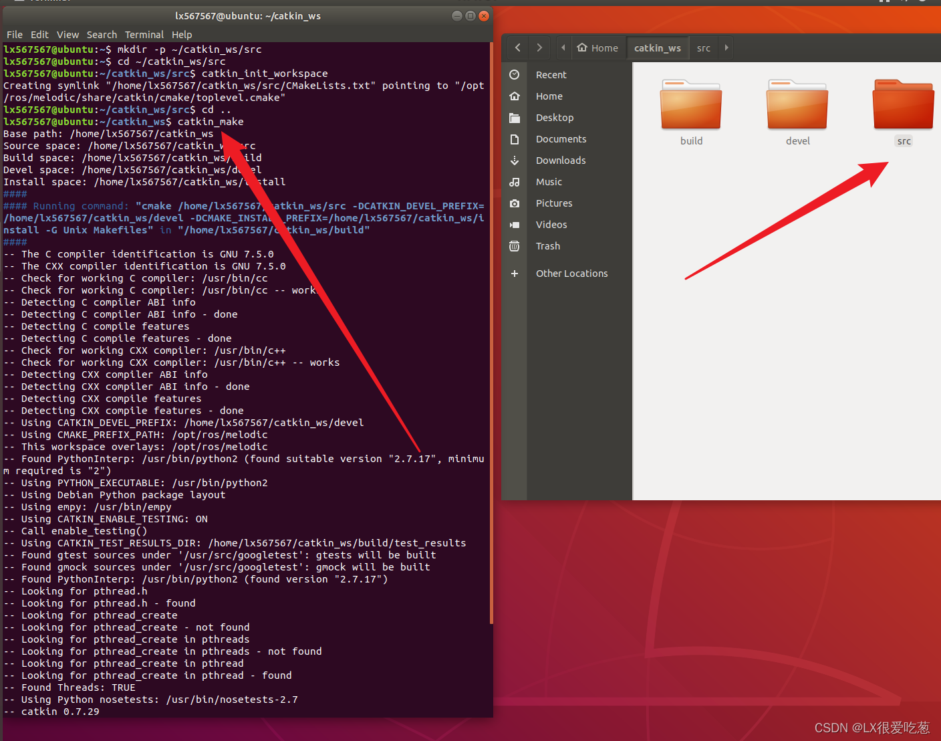Open the Help menu in the terminal
The image size is (941, 741).
pyautogui.click(x=182, y=35)
